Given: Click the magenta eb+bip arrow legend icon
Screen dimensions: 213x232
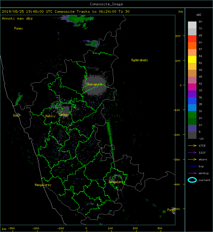Looking at the screenshot, I should tap(192, 173).
